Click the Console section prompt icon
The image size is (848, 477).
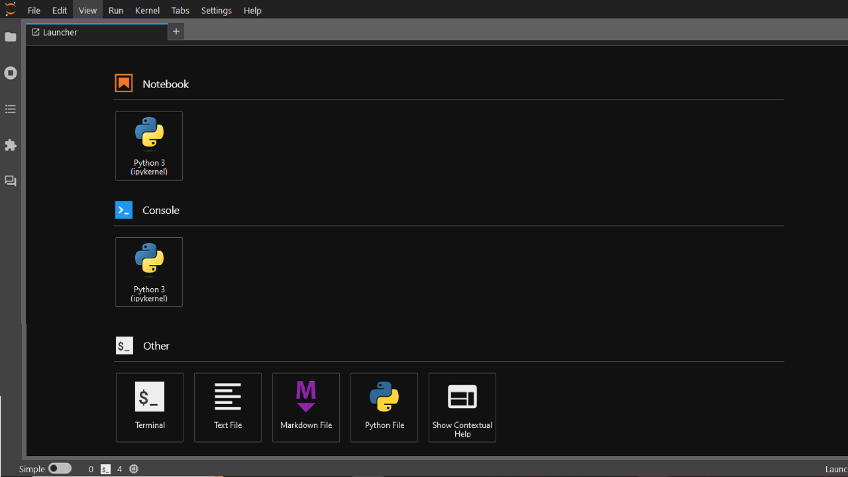click(124, 209)
